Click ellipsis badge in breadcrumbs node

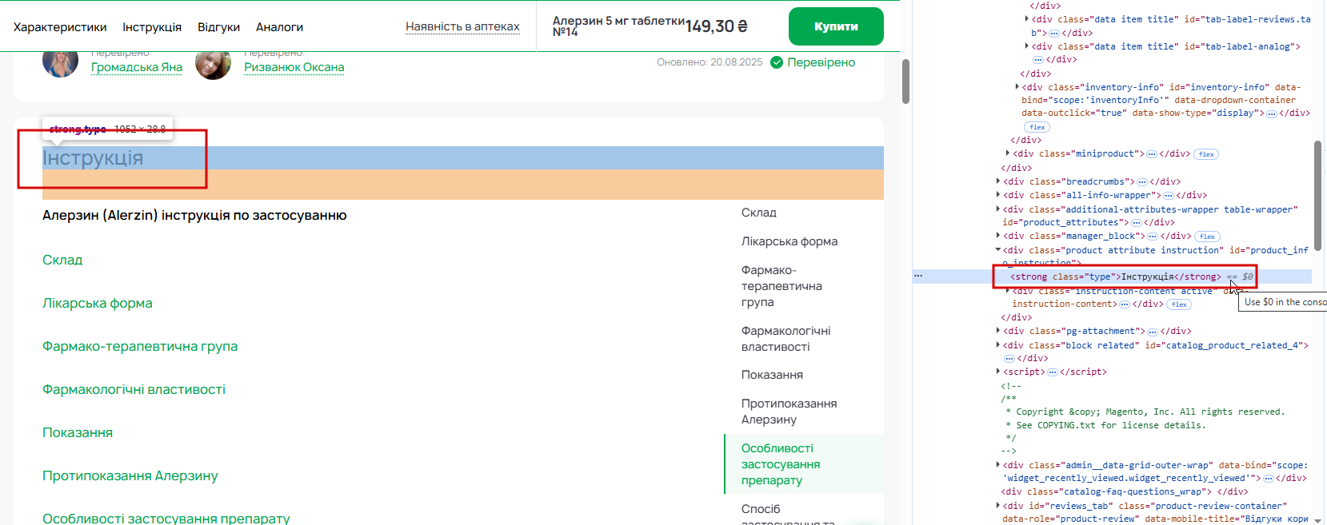pyautogui.click(x=1142, y=182)
